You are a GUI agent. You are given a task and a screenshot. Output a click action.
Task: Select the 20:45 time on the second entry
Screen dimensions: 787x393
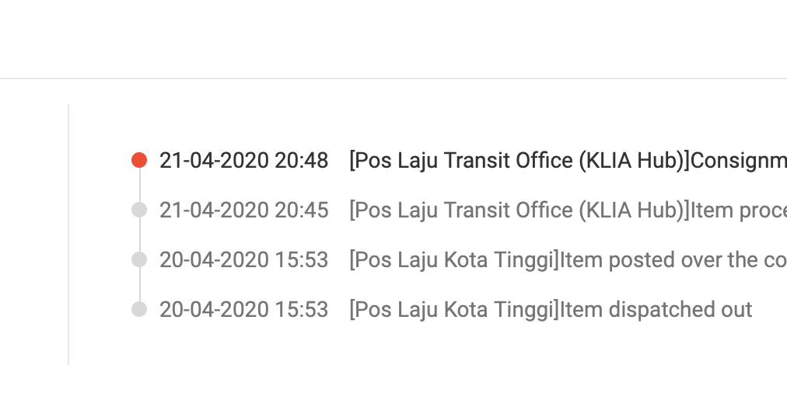point(302,210)
